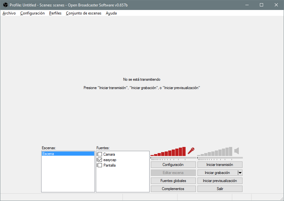284x201 pixels.
Task: Click Fuentes globales button
Action: coord(173,181)
